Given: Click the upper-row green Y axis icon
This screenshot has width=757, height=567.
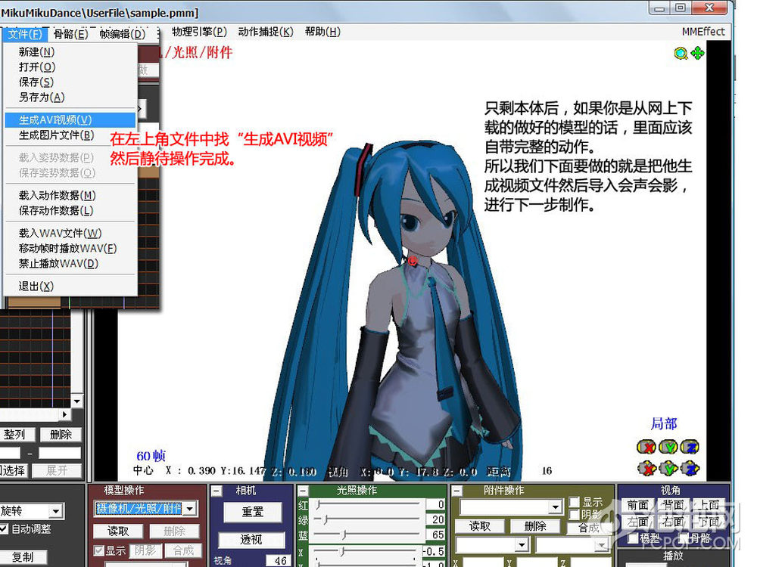Looking at the screenshot, I should [668, 447].
